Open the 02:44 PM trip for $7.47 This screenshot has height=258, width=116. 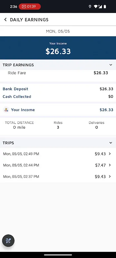(x=58, y=165)
